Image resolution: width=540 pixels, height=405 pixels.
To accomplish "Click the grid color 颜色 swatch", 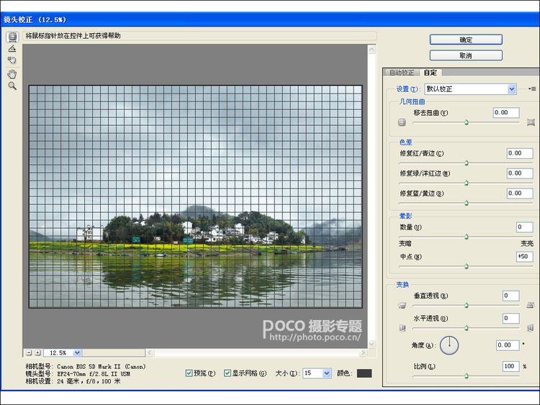I will (364, 373).
